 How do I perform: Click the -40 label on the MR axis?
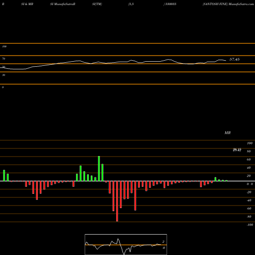point(249,200)
